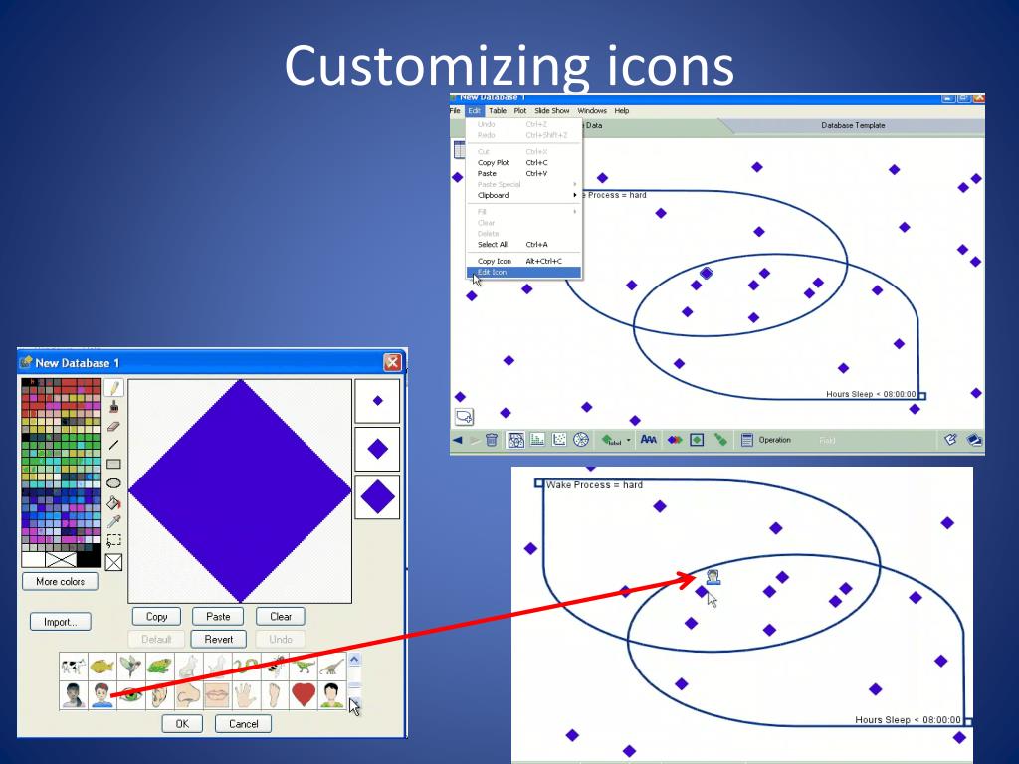
Task: Click the Clear button in icon editor
Action: [x=280, y=617]
